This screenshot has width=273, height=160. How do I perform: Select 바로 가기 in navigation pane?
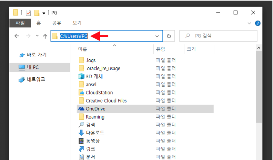pos(37,55)
